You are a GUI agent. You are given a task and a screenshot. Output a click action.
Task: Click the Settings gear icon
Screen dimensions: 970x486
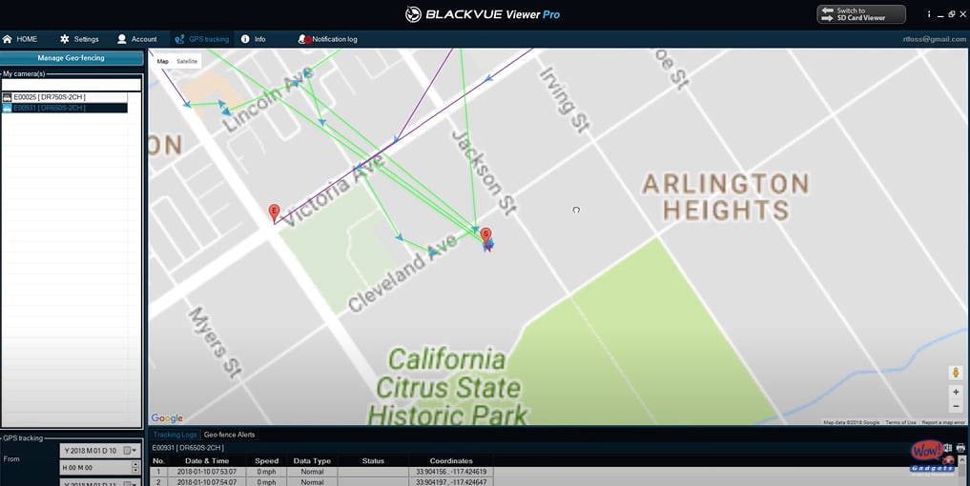click(x=64, y=39)
